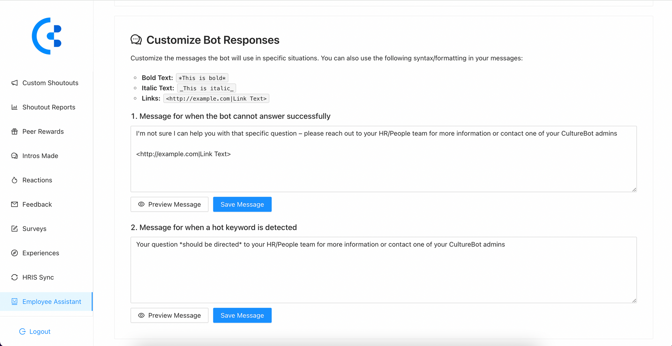
Task: Select the flame icon next to Reactions
Action: click(14, 180)
